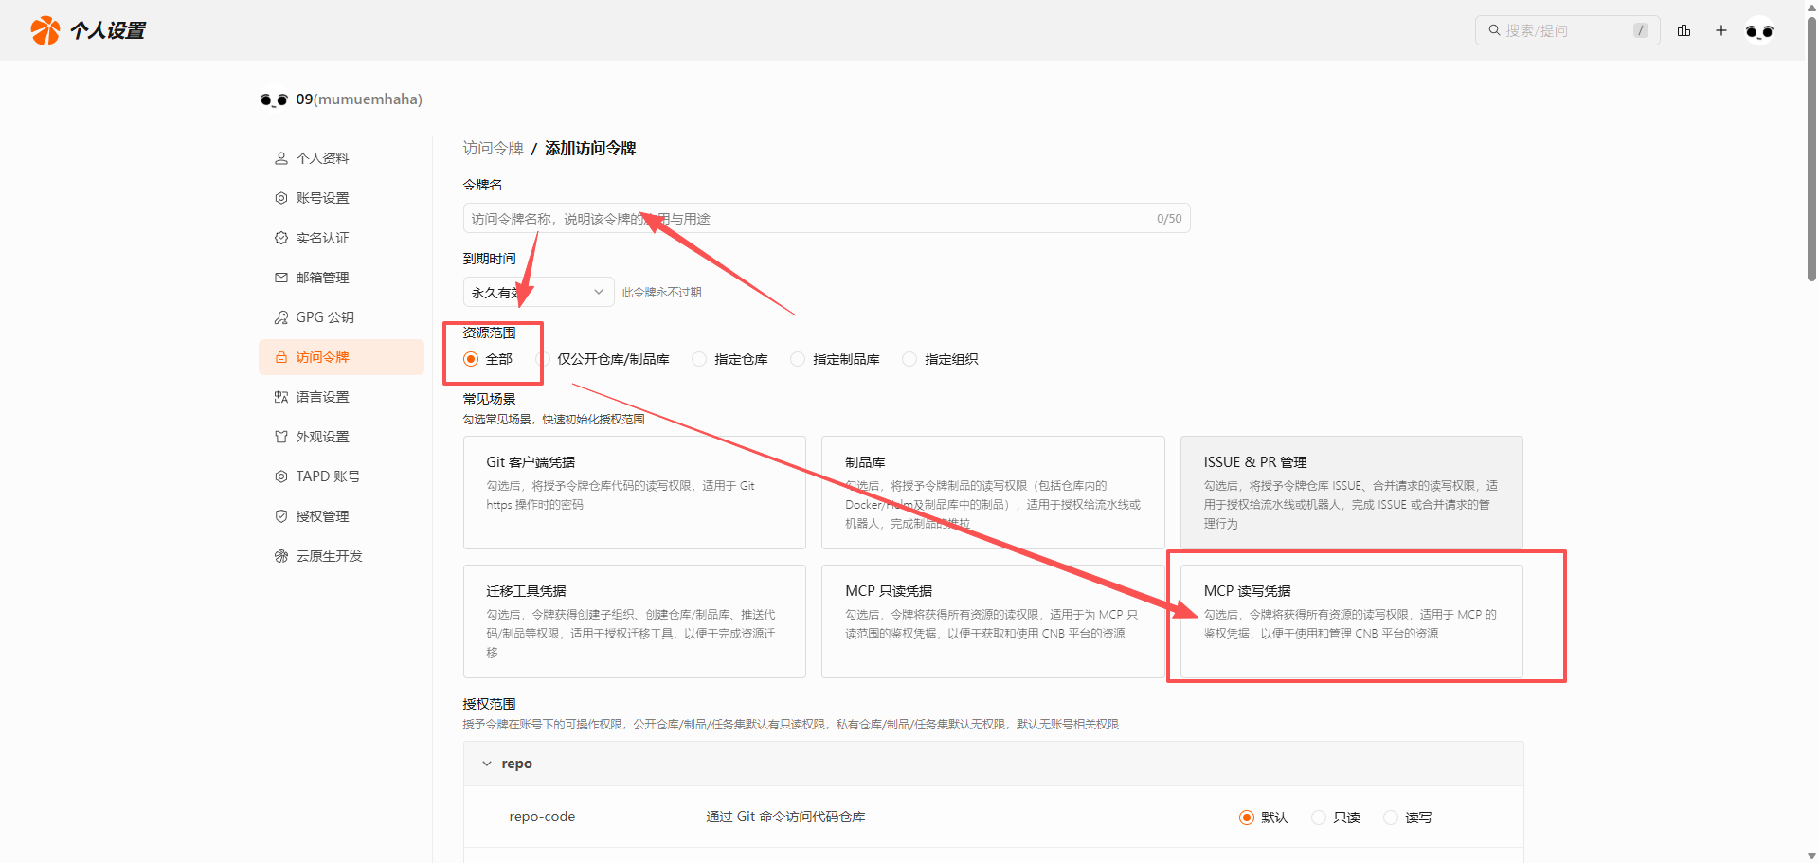
Task: Open the user avatar menu top right
Action: (1759, 31)
